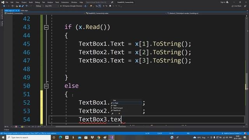Click Add to Source Control
The width and height of the screenshot is (249, 140).
tap(231, 133)
